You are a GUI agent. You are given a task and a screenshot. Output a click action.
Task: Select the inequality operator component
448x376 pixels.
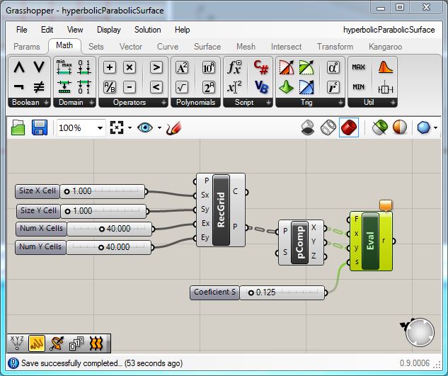click(x=39, y=87)
